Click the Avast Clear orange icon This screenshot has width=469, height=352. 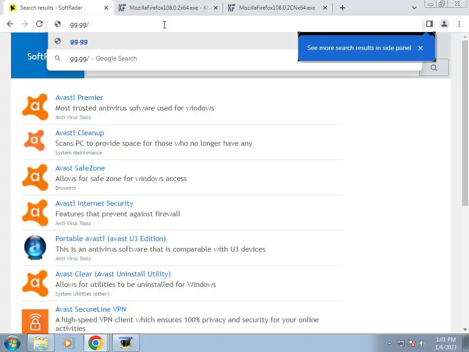point(35,283)
